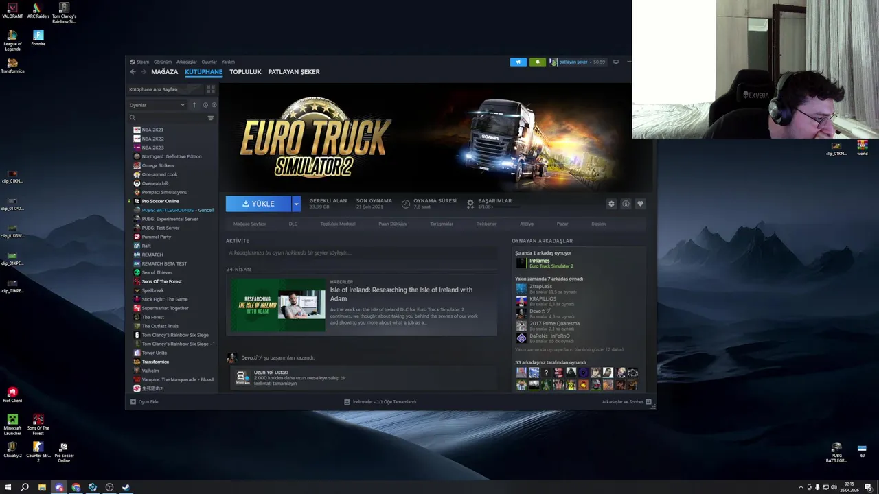Open the friends chat icon at bottom right

click(648, 402)
